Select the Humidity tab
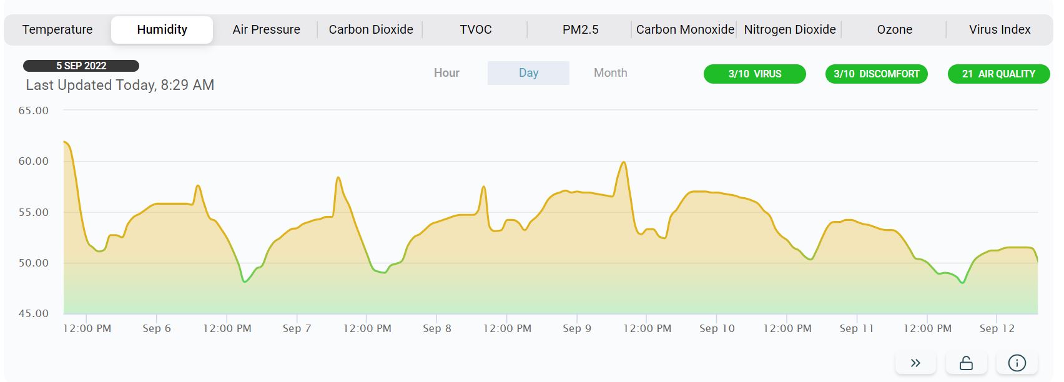The image size is (1064, 382). 162,29
